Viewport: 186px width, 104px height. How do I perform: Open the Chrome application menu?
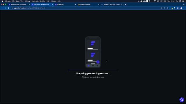[x=8, y=1]
